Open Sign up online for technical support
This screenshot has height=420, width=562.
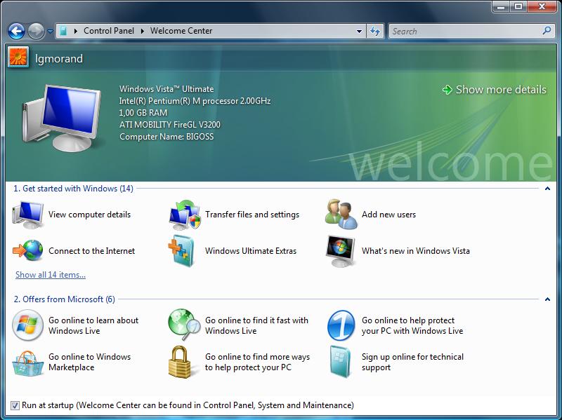[341, 362]
